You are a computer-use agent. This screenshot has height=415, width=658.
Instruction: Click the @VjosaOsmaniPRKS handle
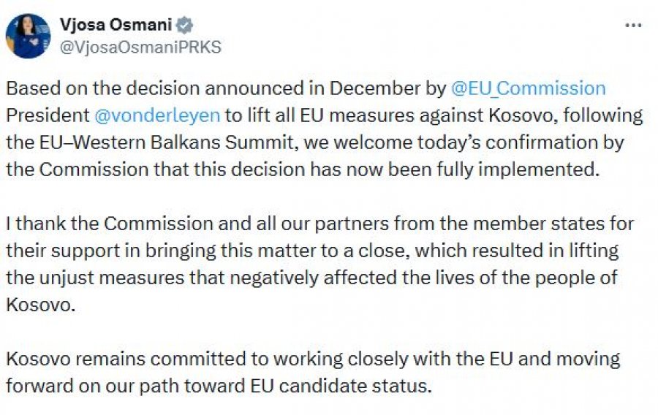pos(140,47)
